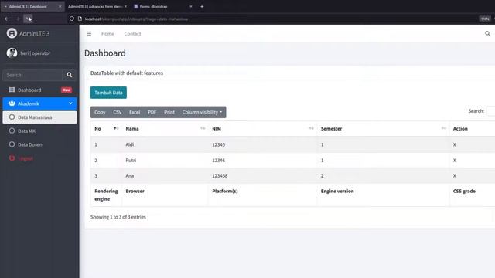Click the Tambah Data button
This screenshot has width=495, height=278.
tap(108, 93)
